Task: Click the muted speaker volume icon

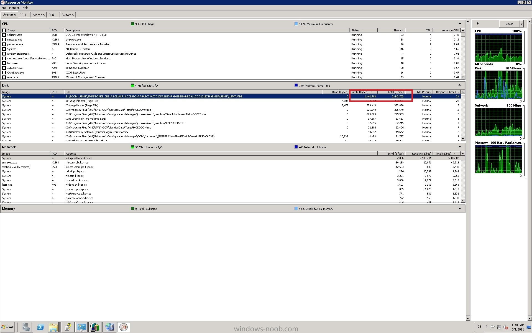Action: [505, 327]
